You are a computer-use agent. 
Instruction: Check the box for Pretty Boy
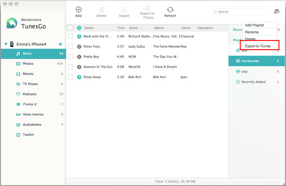pyautogui.click(x=70, y=57)
